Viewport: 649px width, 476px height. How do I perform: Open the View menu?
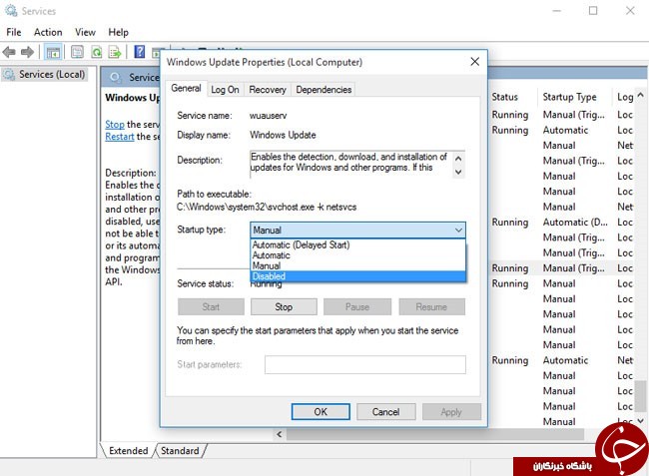pos(85,32)
